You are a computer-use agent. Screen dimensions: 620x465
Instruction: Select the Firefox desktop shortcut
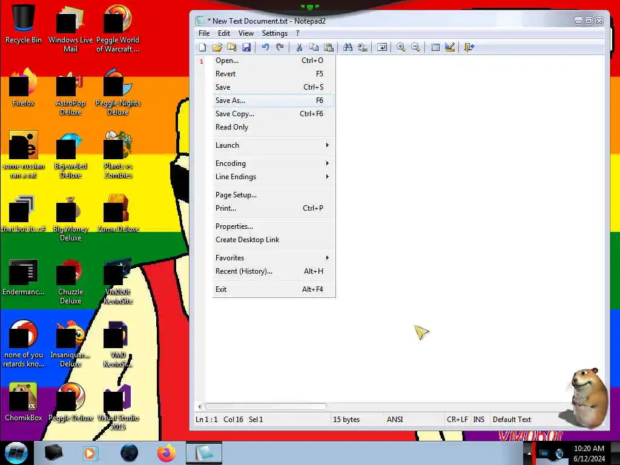24,88
